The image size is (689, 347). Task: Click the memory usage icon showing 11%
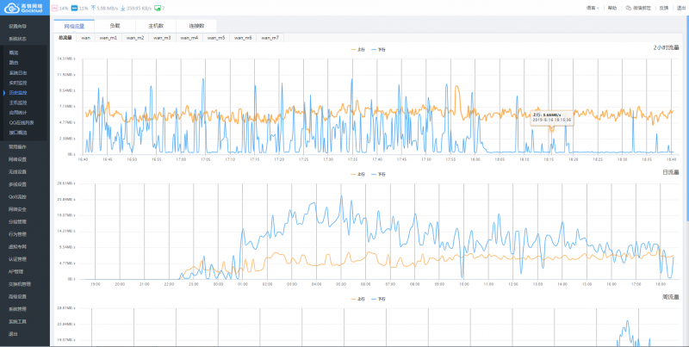tap(74, 8)
